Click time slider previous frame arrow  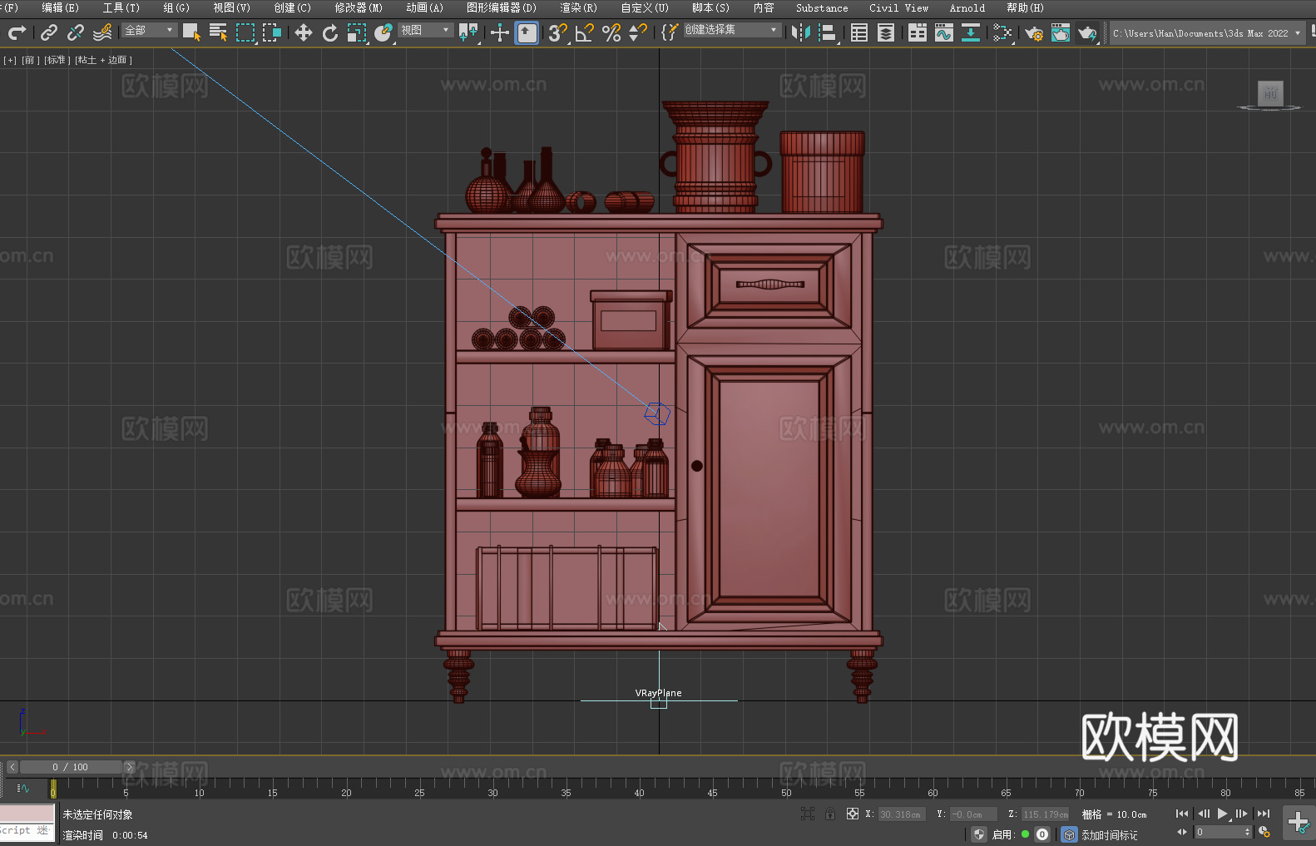click(x=12, y=767)
